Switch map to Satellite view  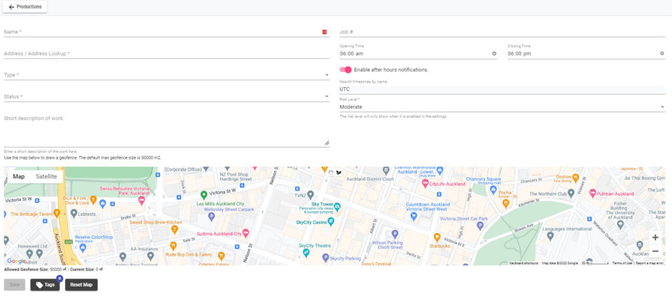pos(47,176)
